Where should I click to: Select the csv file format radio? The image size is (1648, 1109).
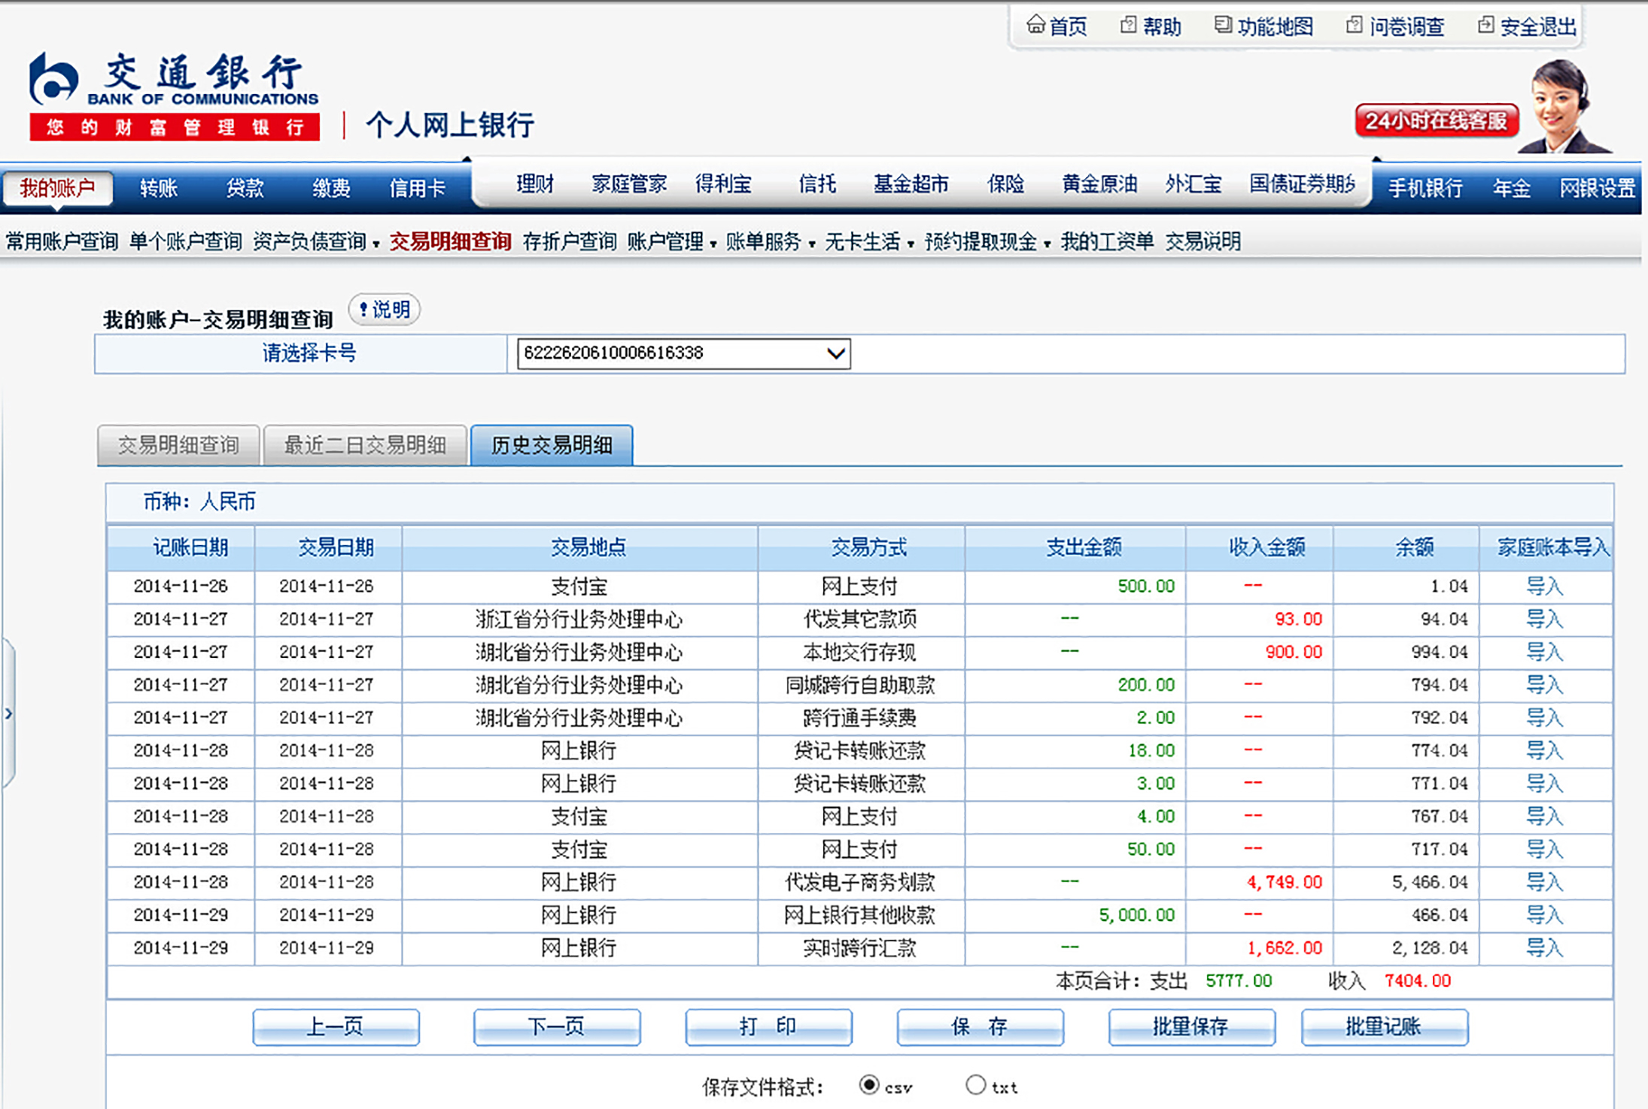tap(868, 1084)
